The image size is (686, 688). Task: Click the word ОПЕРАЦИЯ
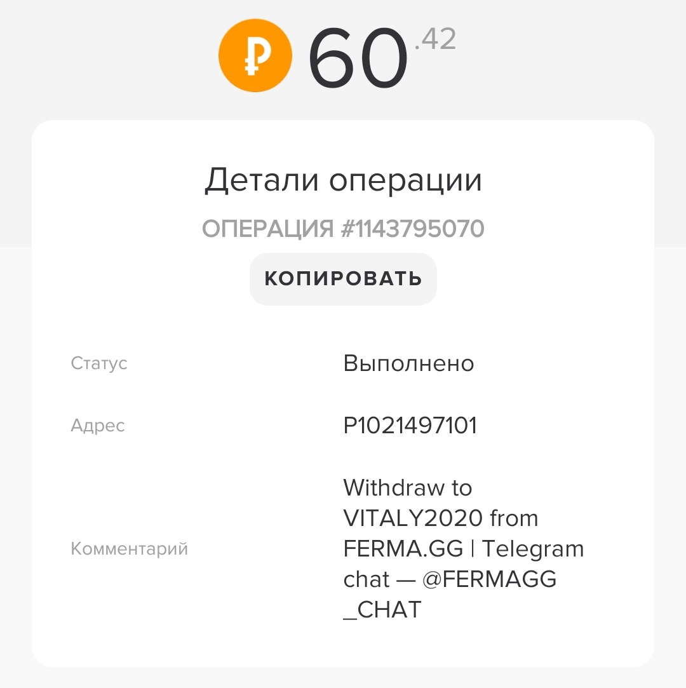[267, 229]
